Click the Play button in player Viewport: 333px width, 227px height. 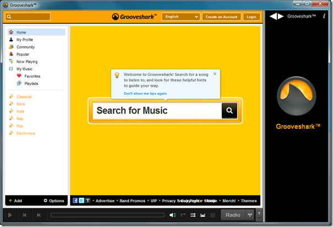point(10,215)
